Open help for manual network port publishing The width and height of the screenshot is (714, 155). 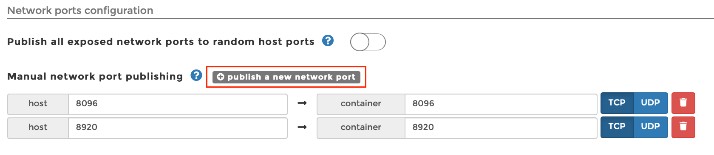pyautogui.click(x=196, y=76)
